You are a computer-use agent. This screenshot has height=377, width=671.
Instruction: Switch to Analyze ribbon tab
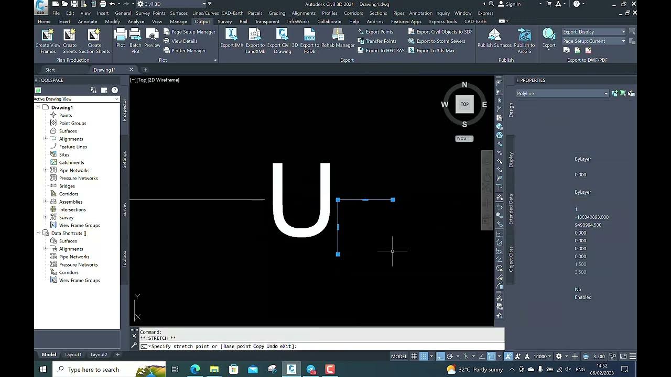pyautogui.click(x=136, y=21)
